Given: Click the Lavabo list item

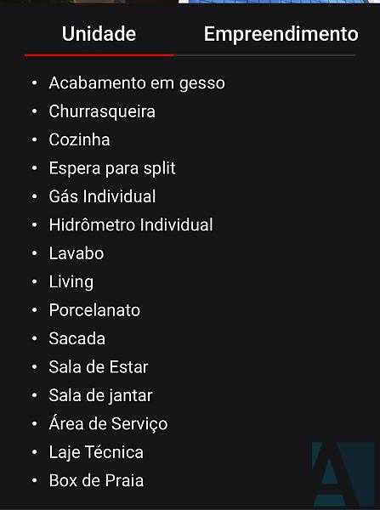Looking at the screenshot, I should click(77, 253).
